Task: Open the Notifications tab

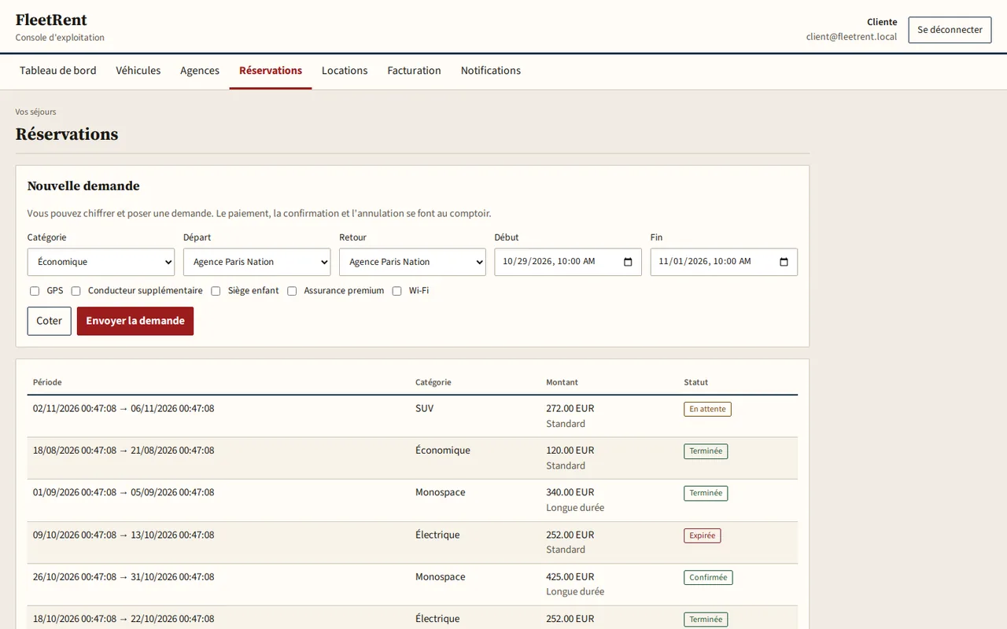Action: (491, 71)
